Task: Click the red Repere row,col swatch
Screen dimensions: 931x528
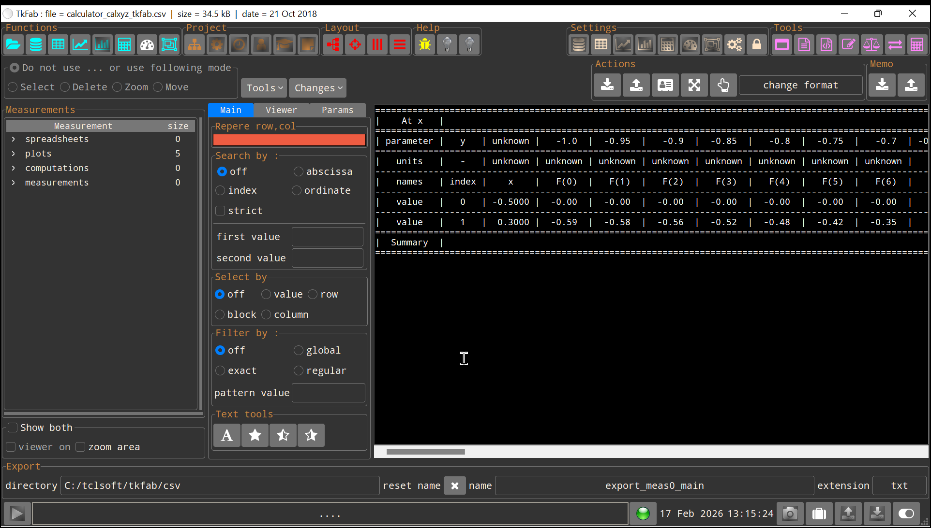Action: tap(289, 140)
